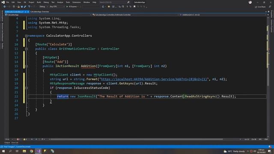Image resolution: width=274 pixels, height=154 pixels.
Task: Click the search magnifier icon in title bar
Action: (x=128, y=2)
